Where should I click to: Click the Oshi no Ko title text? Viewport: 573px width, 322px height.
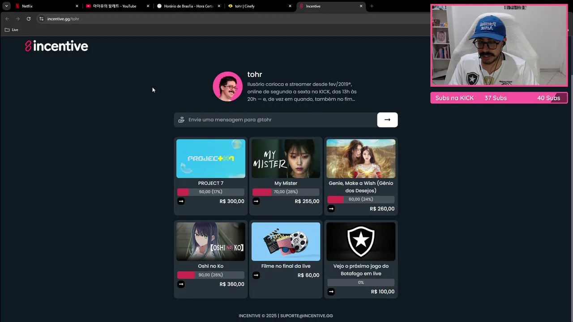tap(211, 266)
